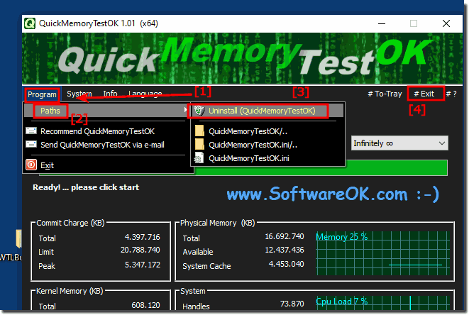Click the Commit Charge Total value 4.397.716
469x315 pixels.
pyautogui.click(x=143, y=237)
